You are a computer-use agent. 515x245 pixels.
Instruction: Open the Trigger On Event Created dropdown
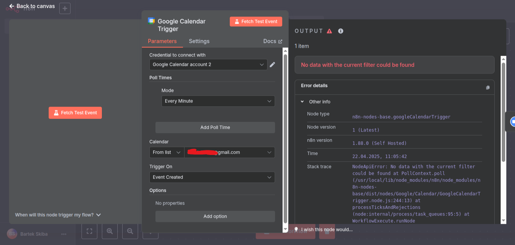tap(212, 177)
